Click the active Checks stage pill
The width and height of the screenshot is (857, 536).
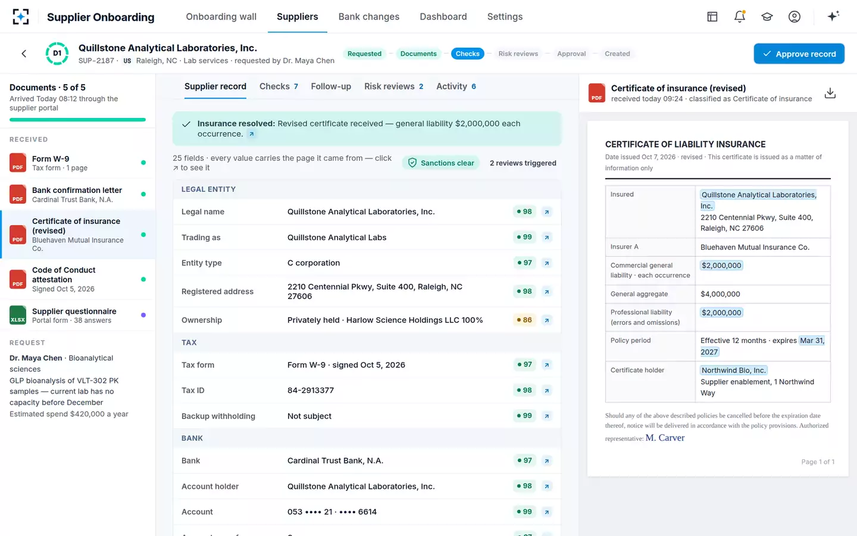(x=468, y=54)
